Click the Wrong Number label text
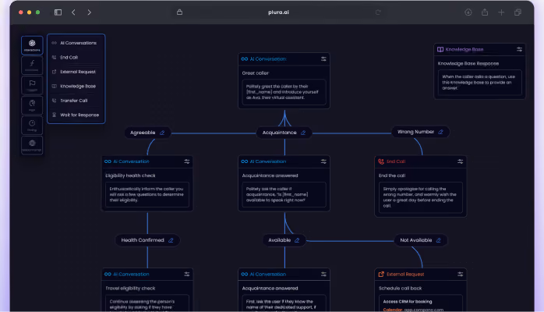Screen dimensions: 544x312 coord(415,132)
